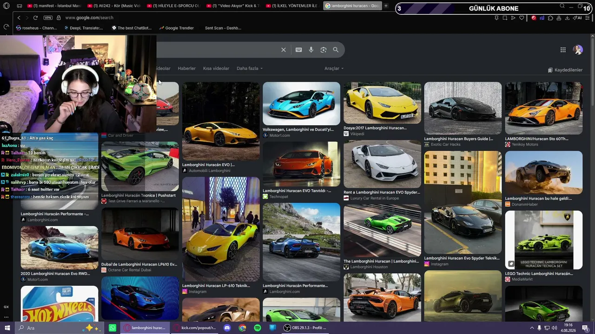Open the 'roseheus - Chann...' bookmark
595x334 pixels.
click(x=36, y=28)
